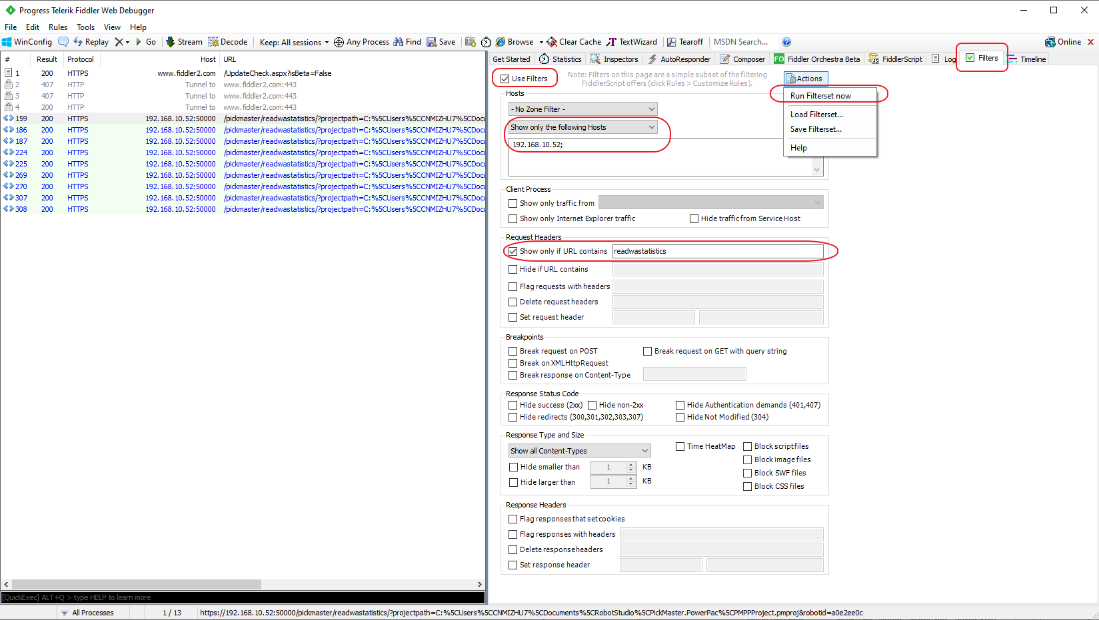Click the All Processes status bar filter
The height and width of the screenshot is (620, 1099).
pyautogui.click(x=87, y=613)
